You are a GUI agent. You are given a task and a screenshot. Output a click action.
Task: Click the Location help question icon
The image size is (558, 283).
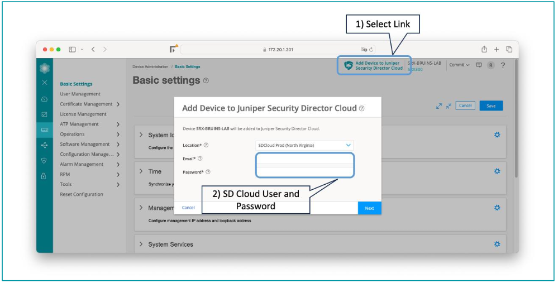click(x=206, y=145)
